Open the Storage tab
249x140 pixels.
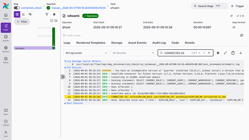(117, 43)
